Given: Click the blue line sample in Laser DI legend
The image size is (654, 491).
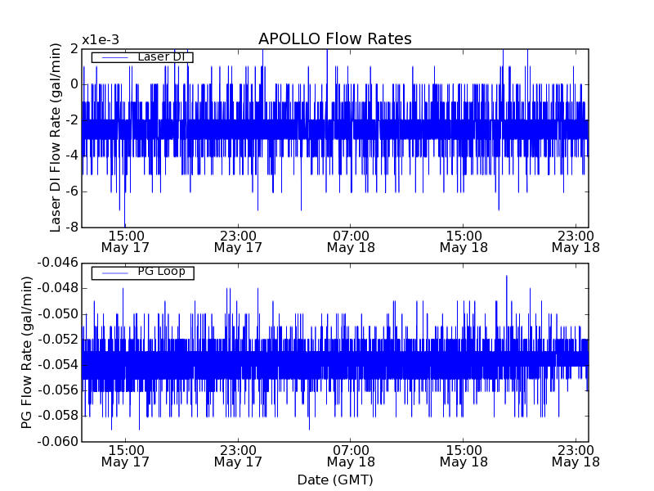Looking at the screenshot, I should 114,57.
